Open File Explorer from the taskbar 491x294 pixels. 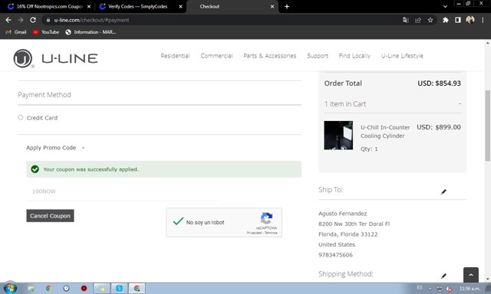tap(31, 289)
